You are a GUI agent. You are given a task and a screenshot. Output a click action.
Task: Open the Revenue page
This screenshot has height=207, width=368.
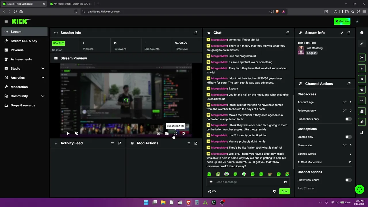click(x=24, y=50)
